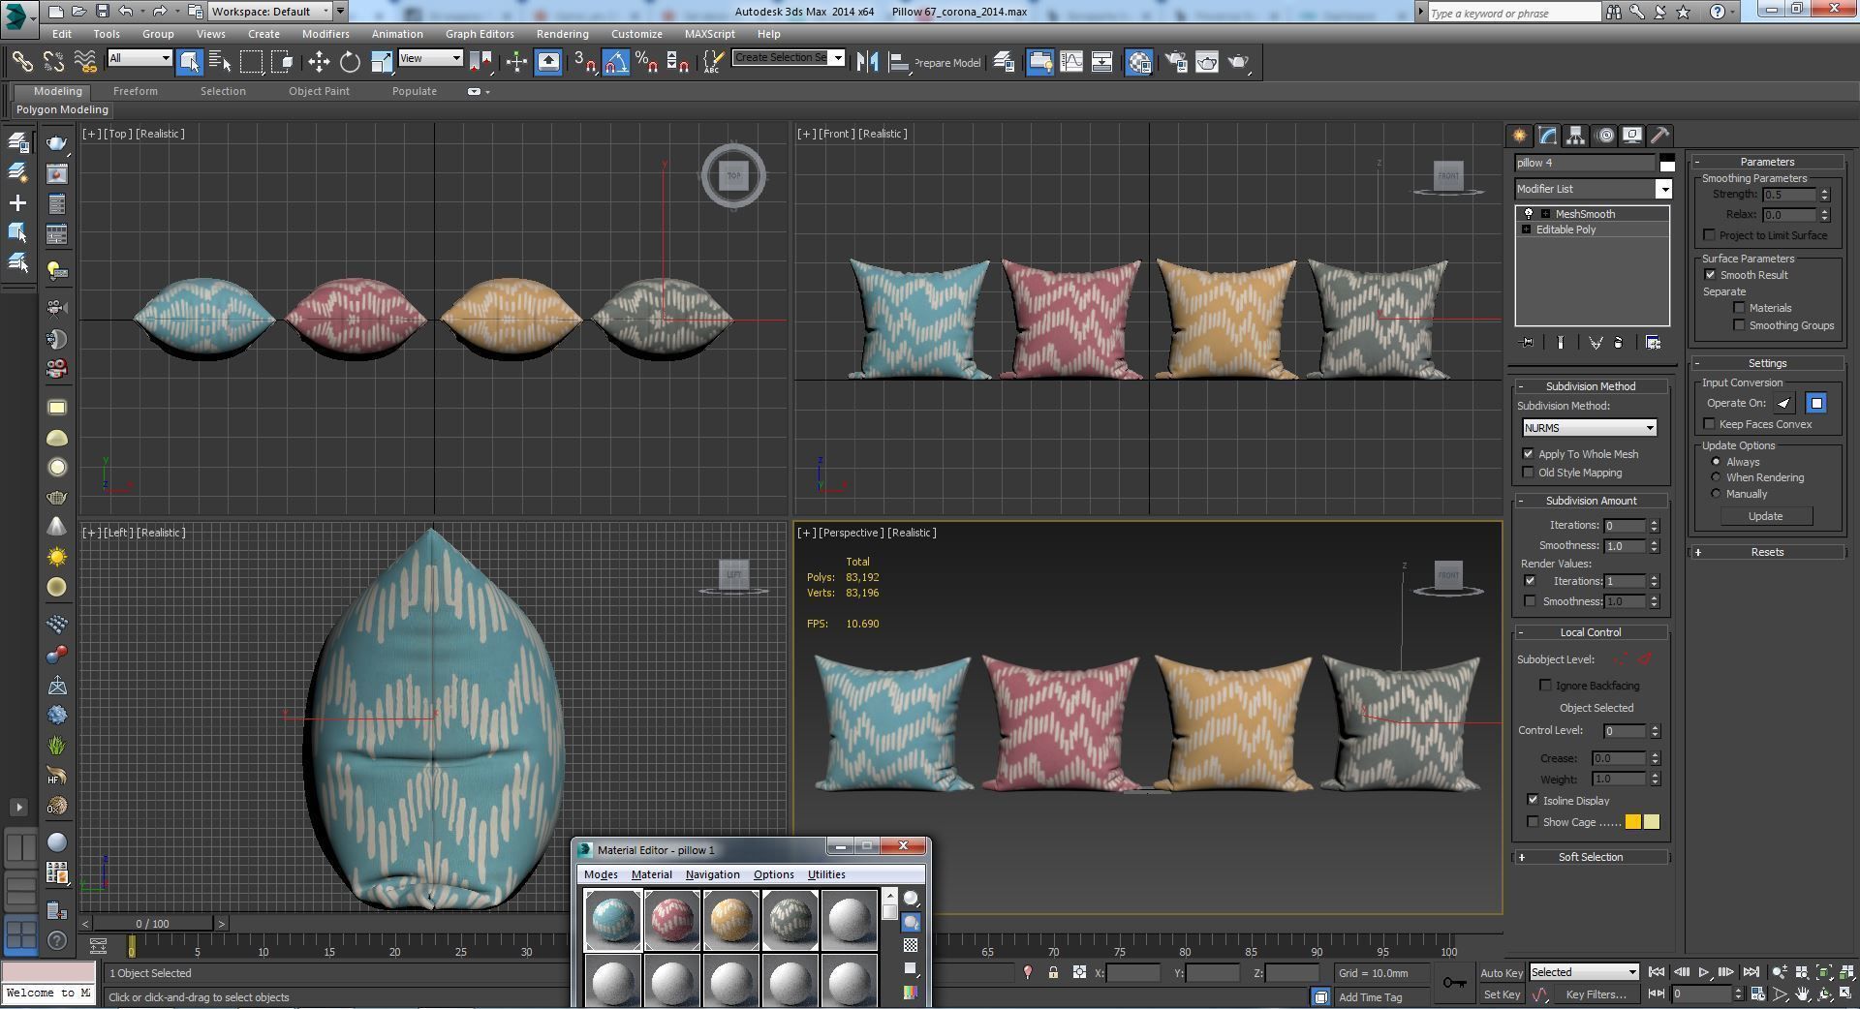Open the All selection filter dropdown
The width and height of the screenshot is (1860, 1009).
pos(139,59)
